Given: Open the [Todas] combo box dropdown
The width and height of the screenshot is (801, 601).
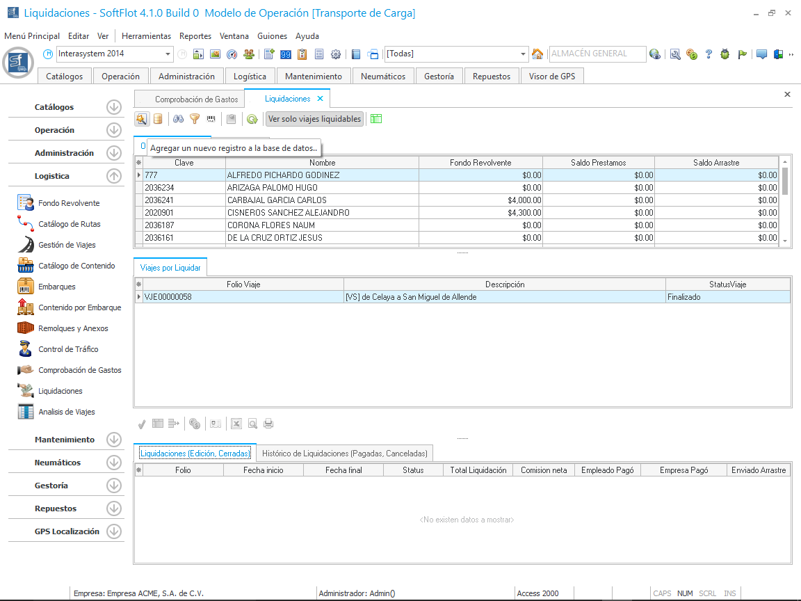Looking at the screenshot, I should (524, 54).
